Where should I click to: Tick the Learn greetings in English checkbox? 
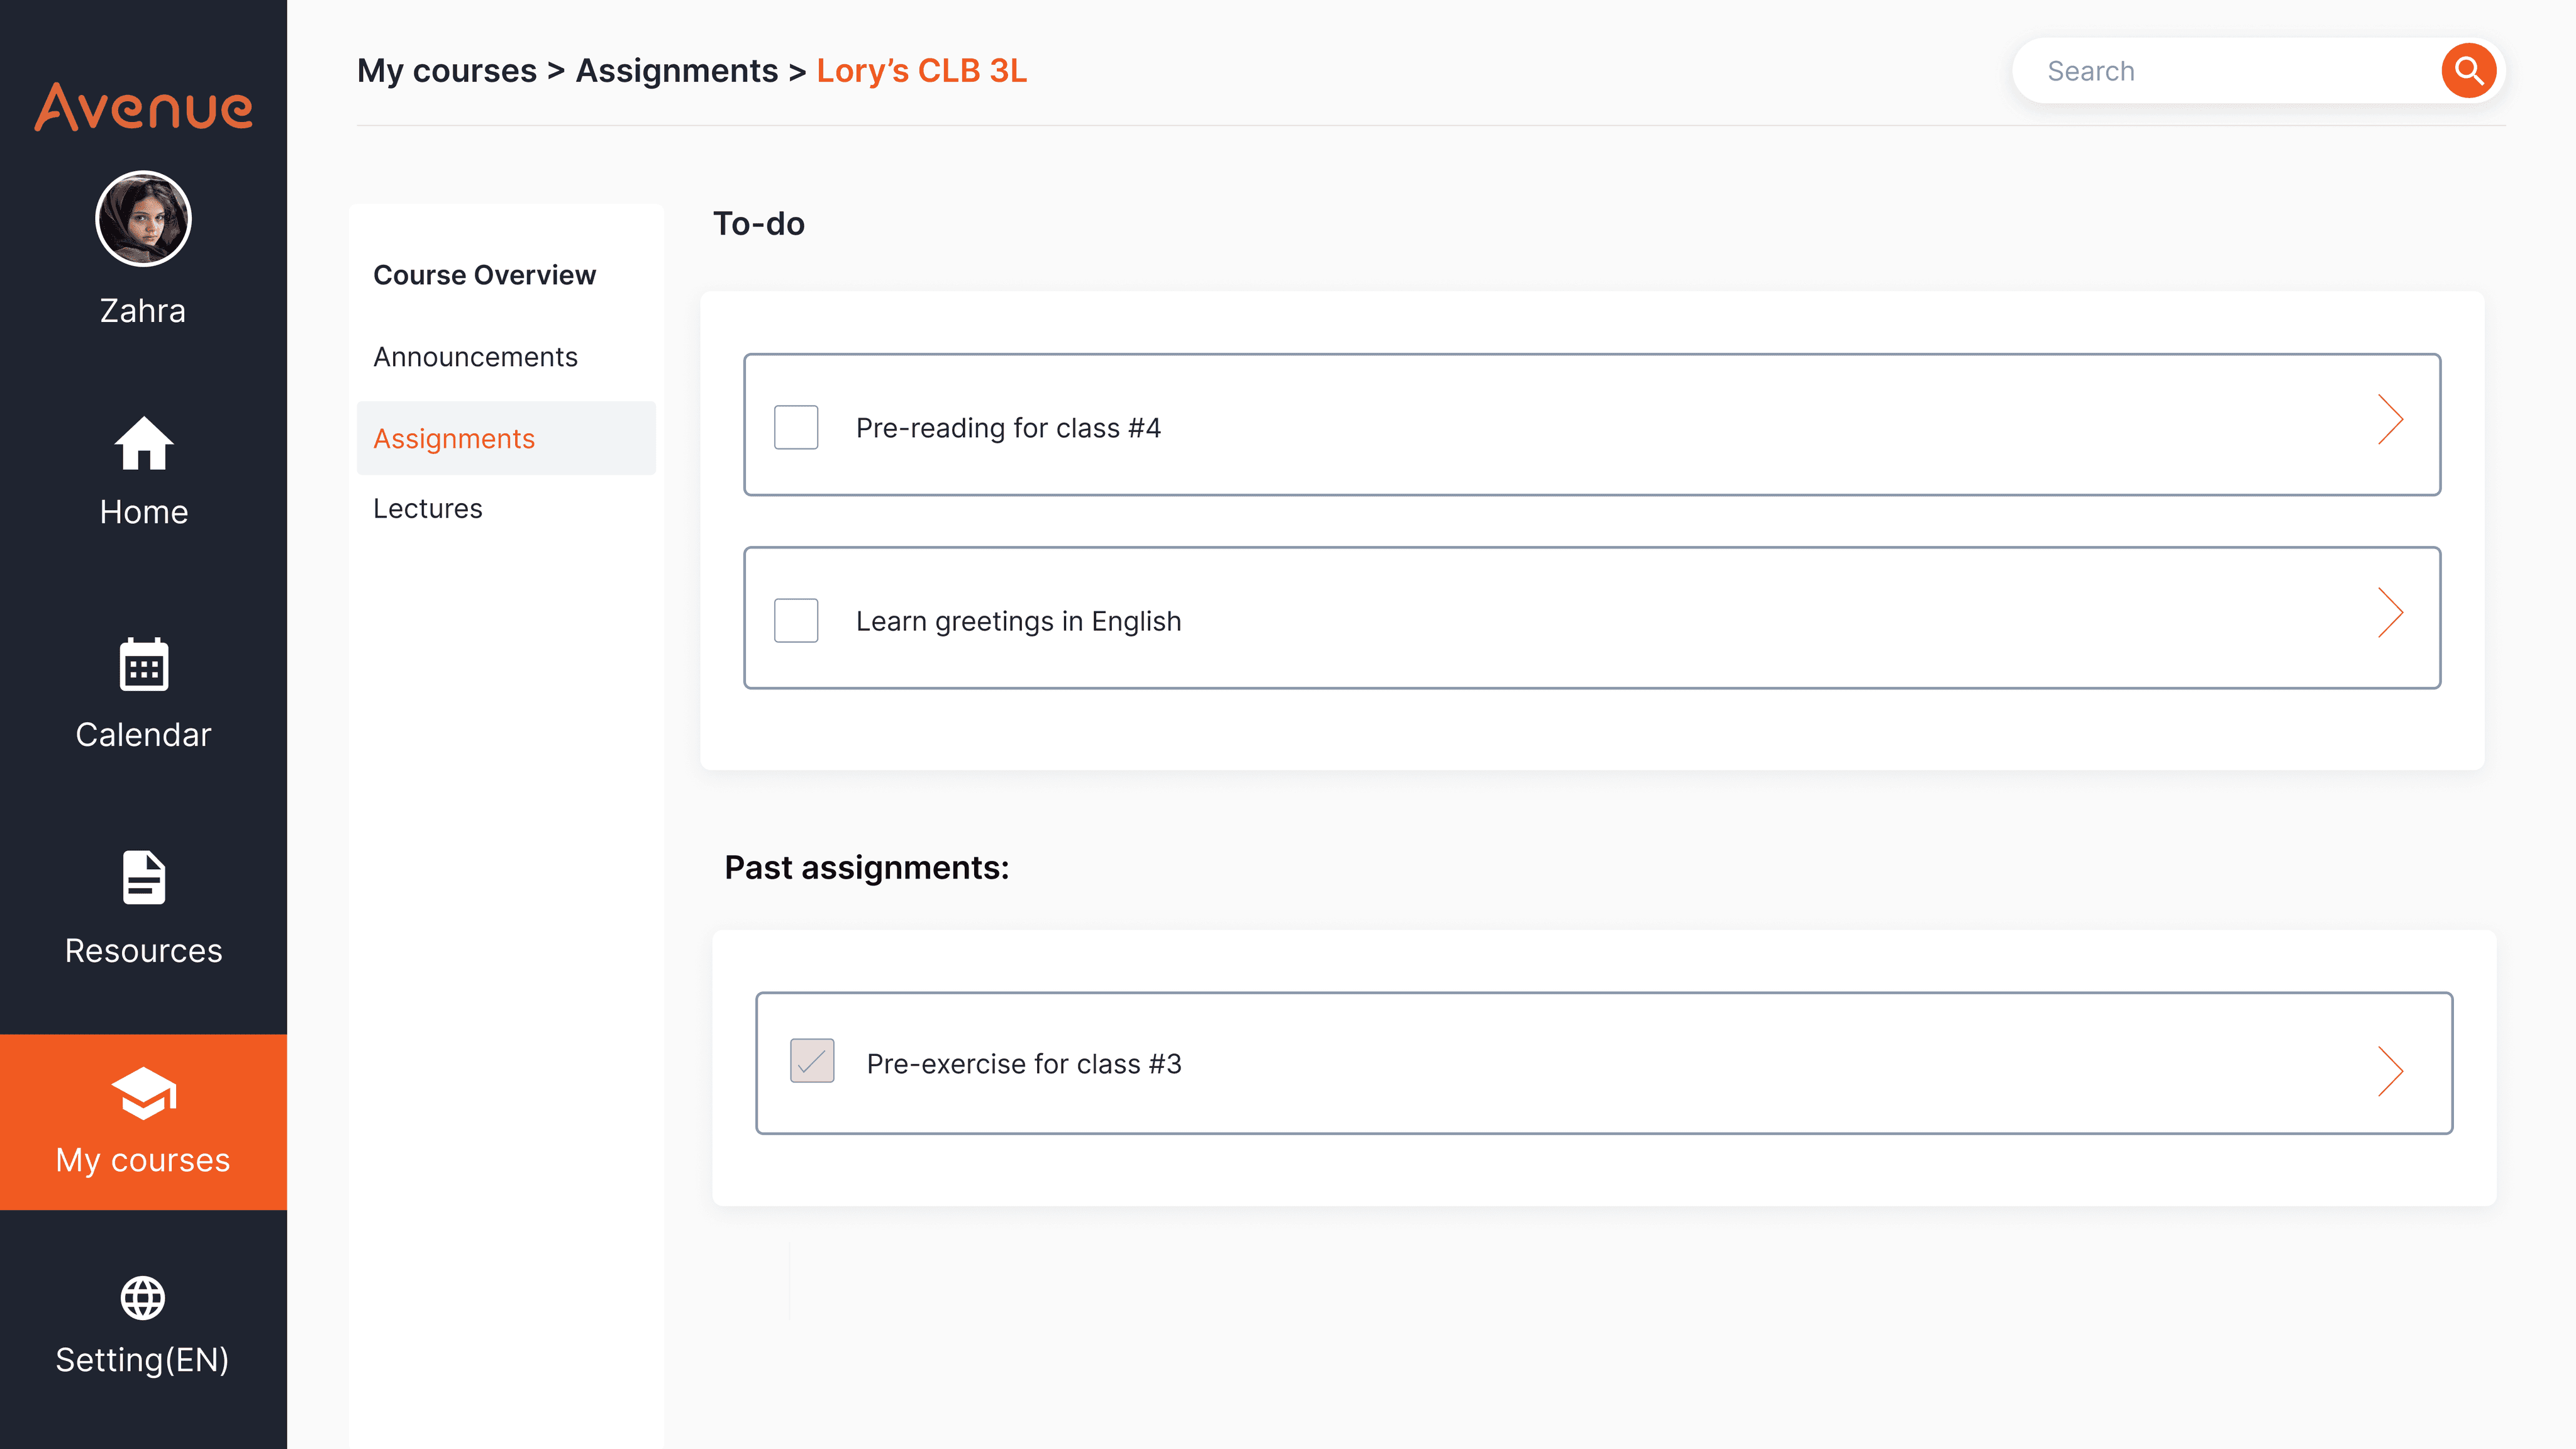point(796,621)
